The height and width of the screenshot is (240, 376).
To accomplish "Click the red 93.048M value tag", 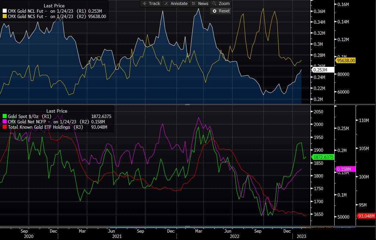I will tap(366, 216).
